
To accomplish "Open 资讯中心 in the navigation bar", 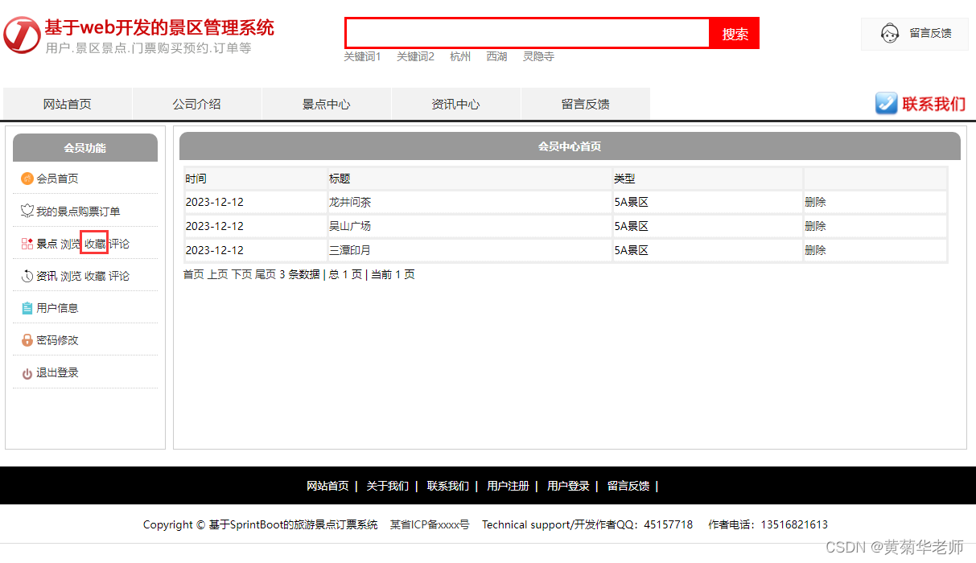I will 456,104.
